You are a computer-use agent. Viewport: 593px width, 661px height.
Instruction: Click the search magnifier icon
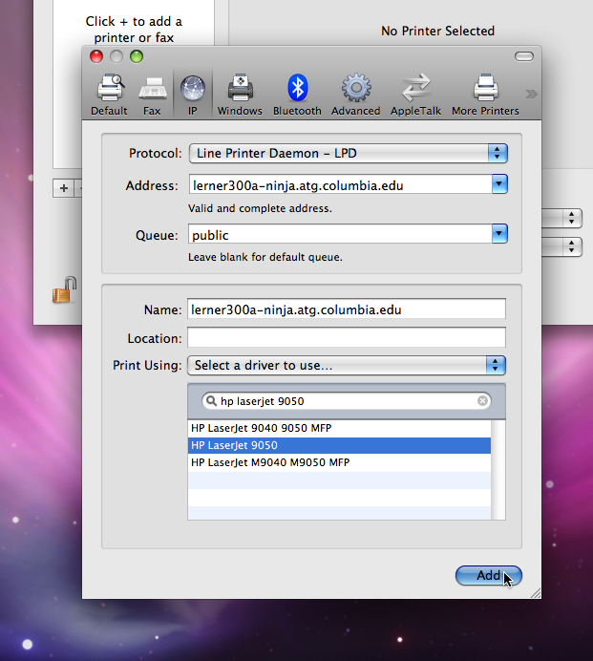tap(212, 401)
